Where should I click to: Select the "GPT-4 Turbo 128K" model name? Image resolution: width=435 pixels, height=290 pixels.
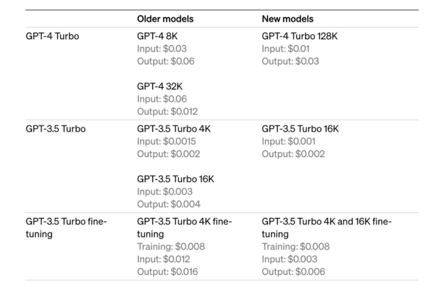click(x=300, y=36)
